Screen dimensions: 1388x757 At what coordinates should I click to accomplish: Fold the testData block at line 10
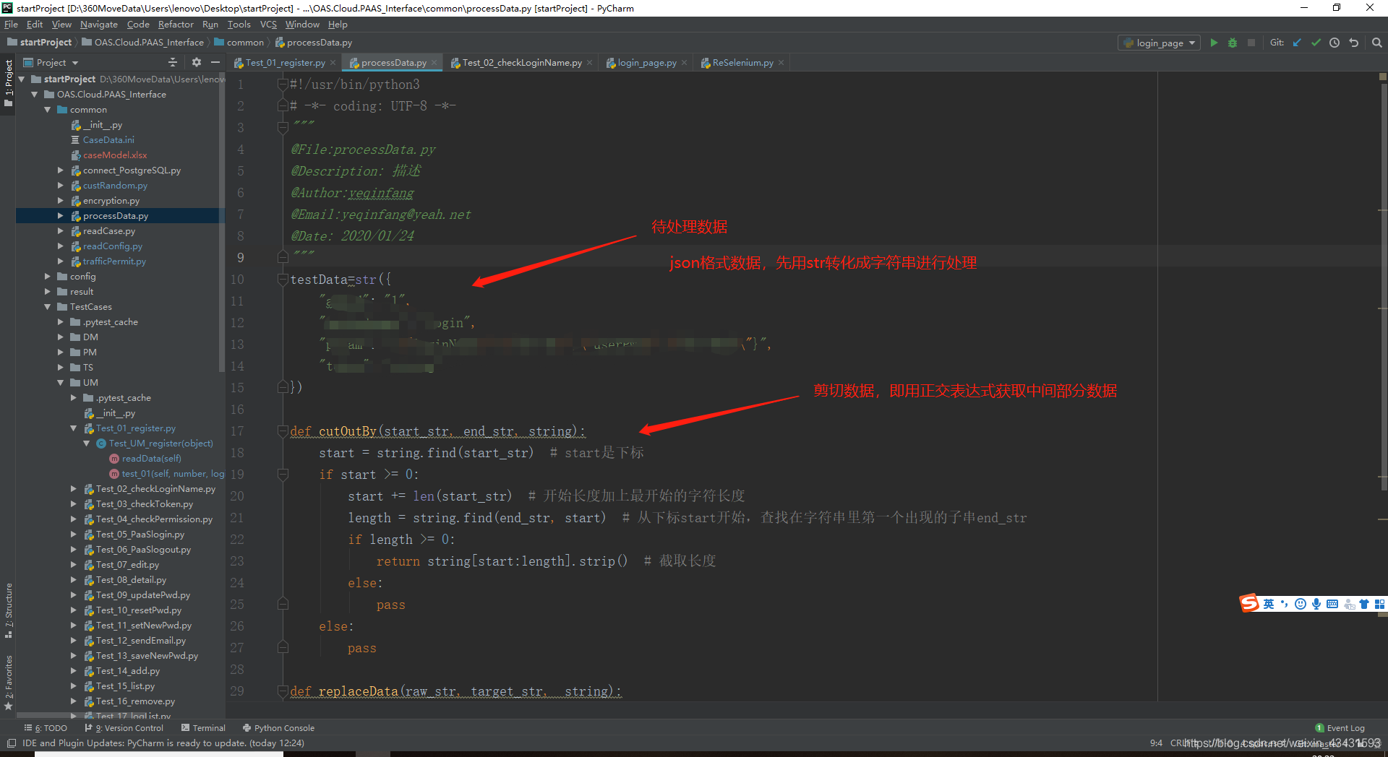pyautogui.click(x=283, y=280)
